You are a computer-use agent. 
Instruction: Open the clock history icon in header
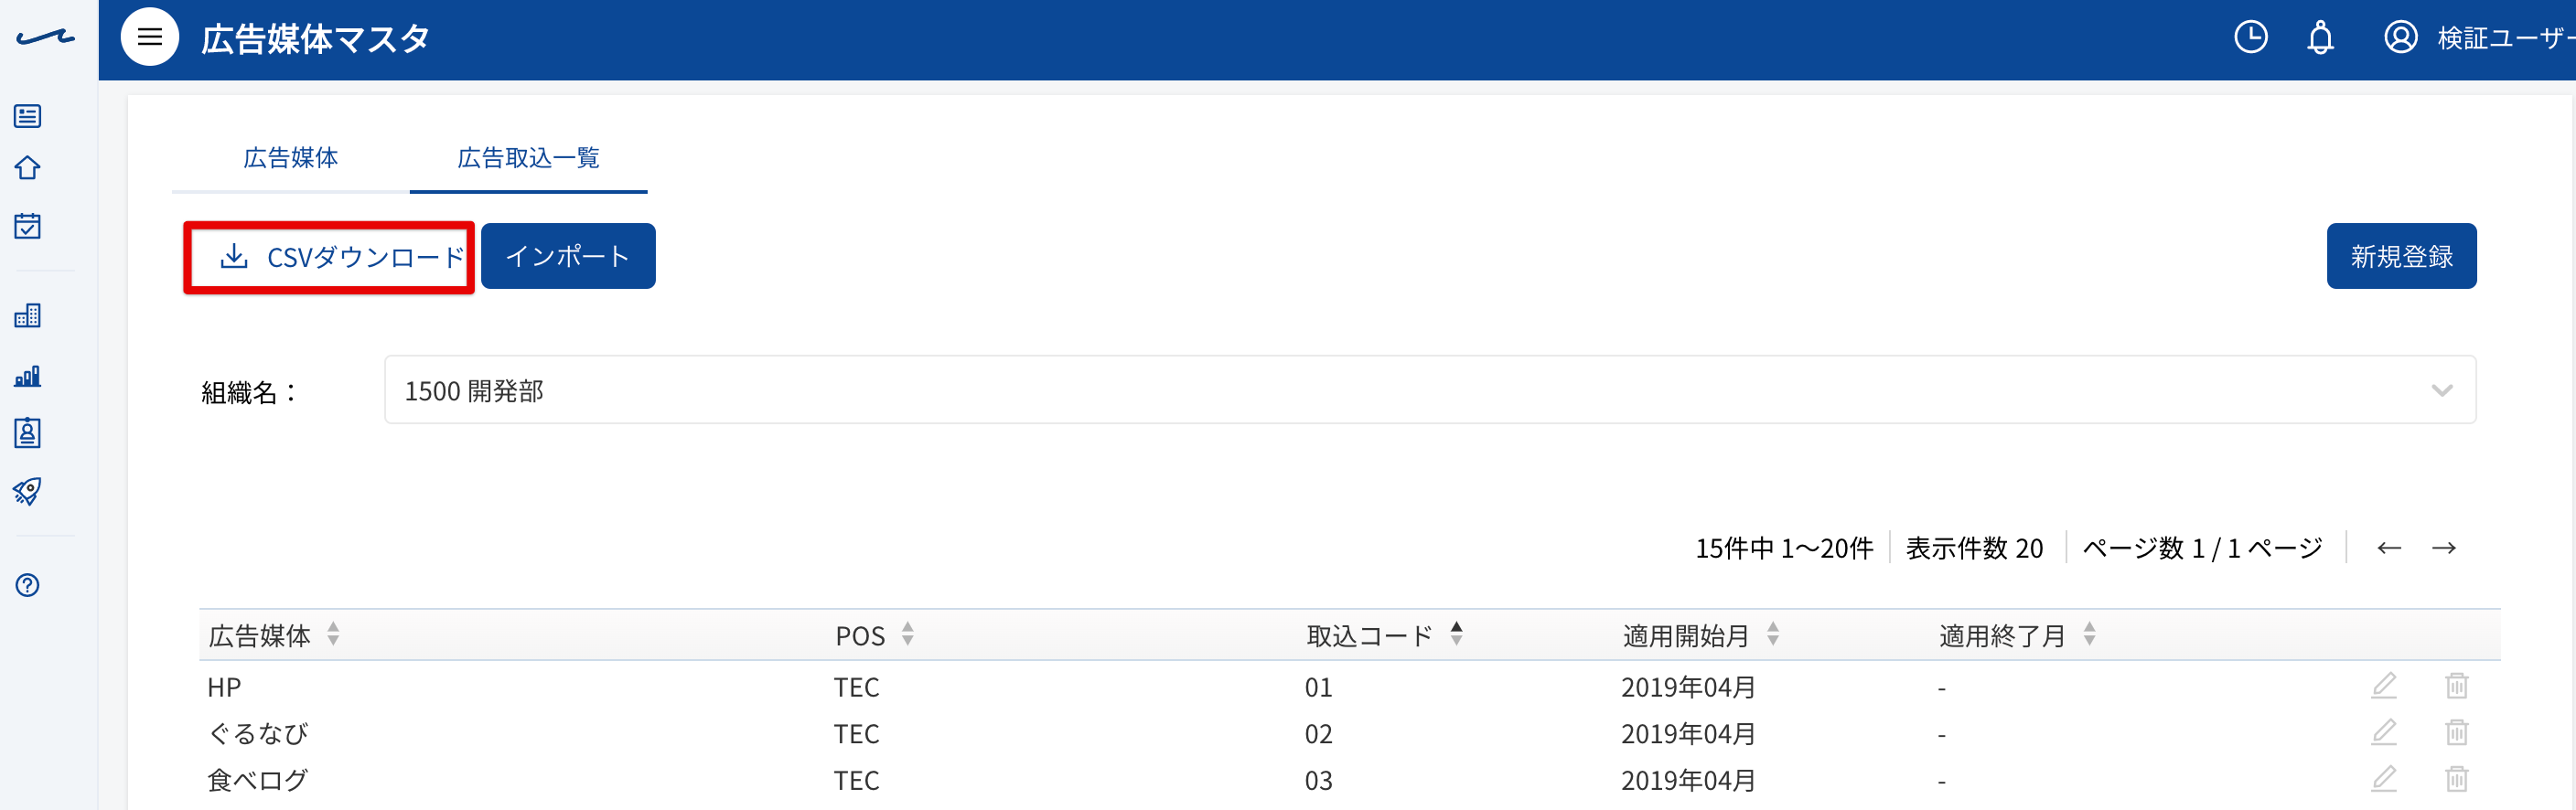click(2251, 38)
